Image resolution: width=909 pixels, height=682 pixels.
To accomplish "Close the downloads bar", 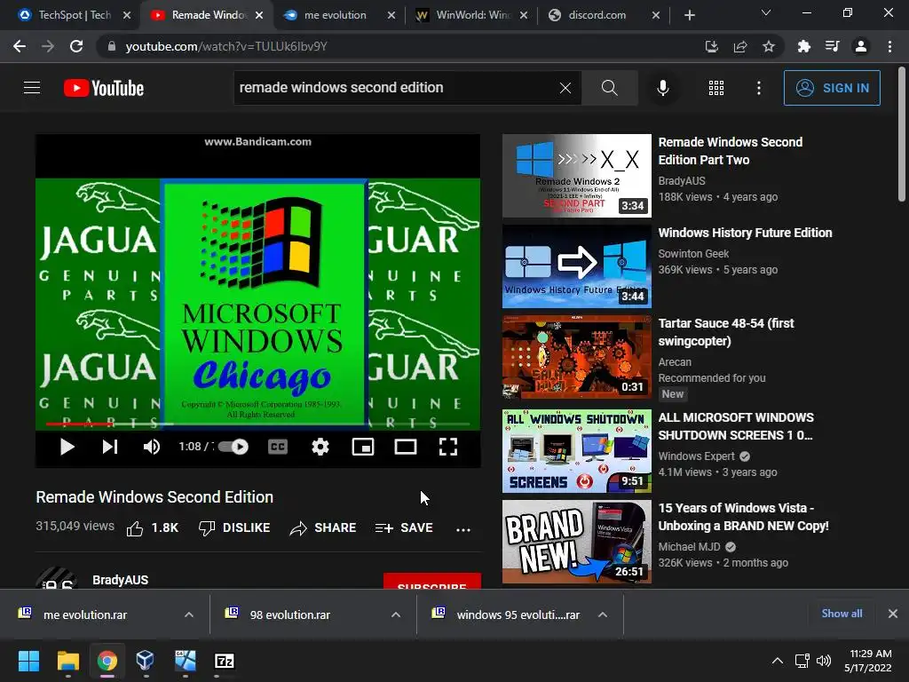I will coord(893,614).
